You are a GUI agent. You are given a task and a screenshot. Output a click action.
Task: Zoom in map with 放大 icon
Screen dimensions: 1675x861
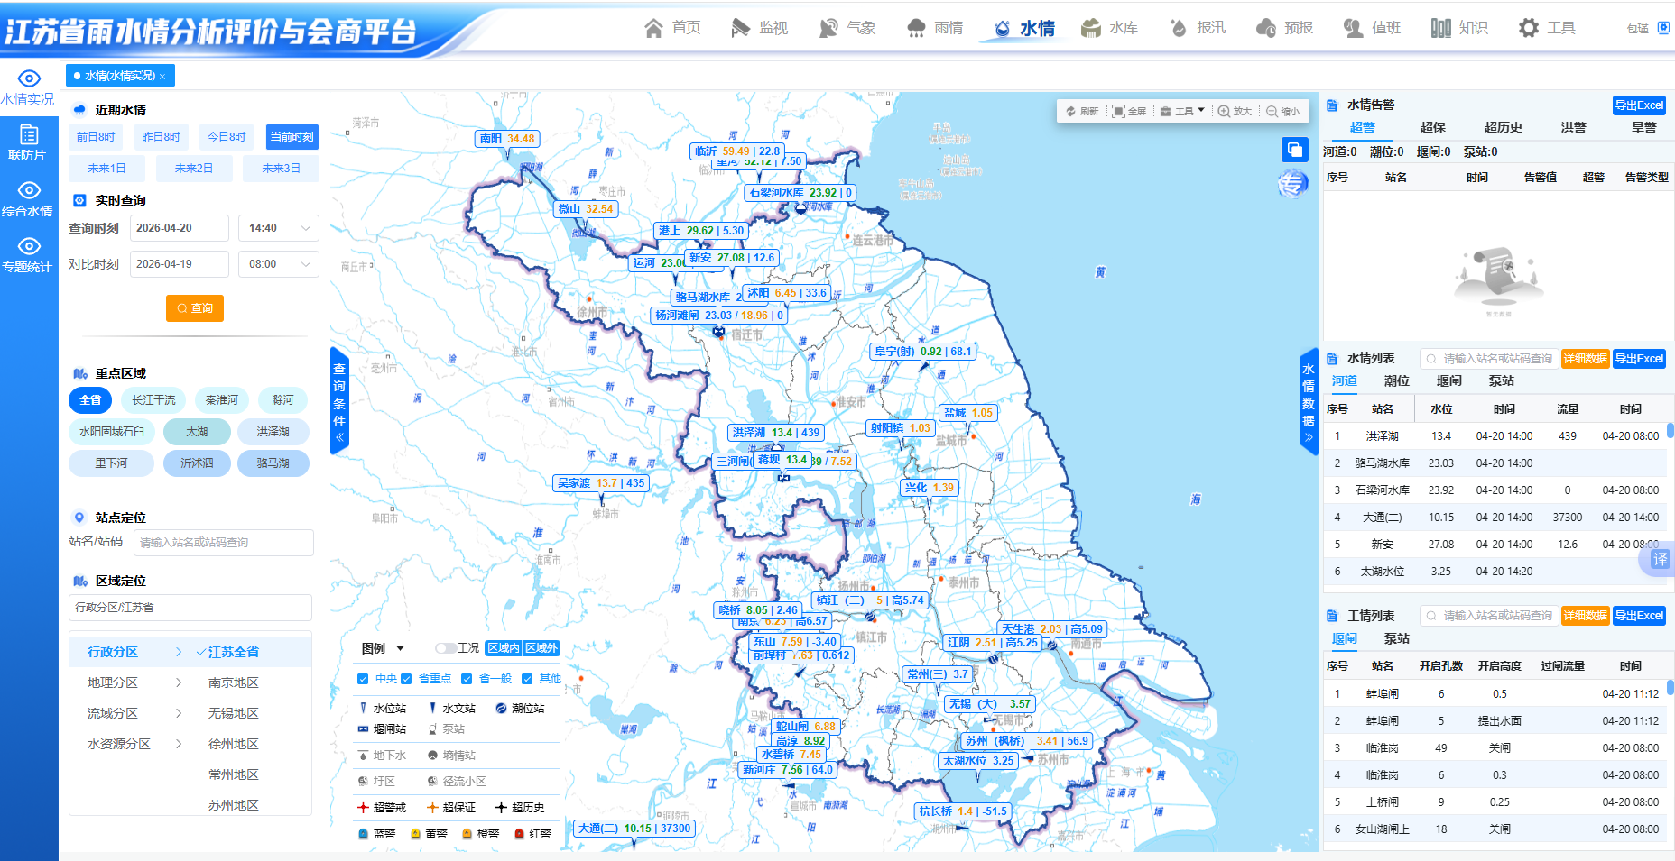tap(1224, 112)
